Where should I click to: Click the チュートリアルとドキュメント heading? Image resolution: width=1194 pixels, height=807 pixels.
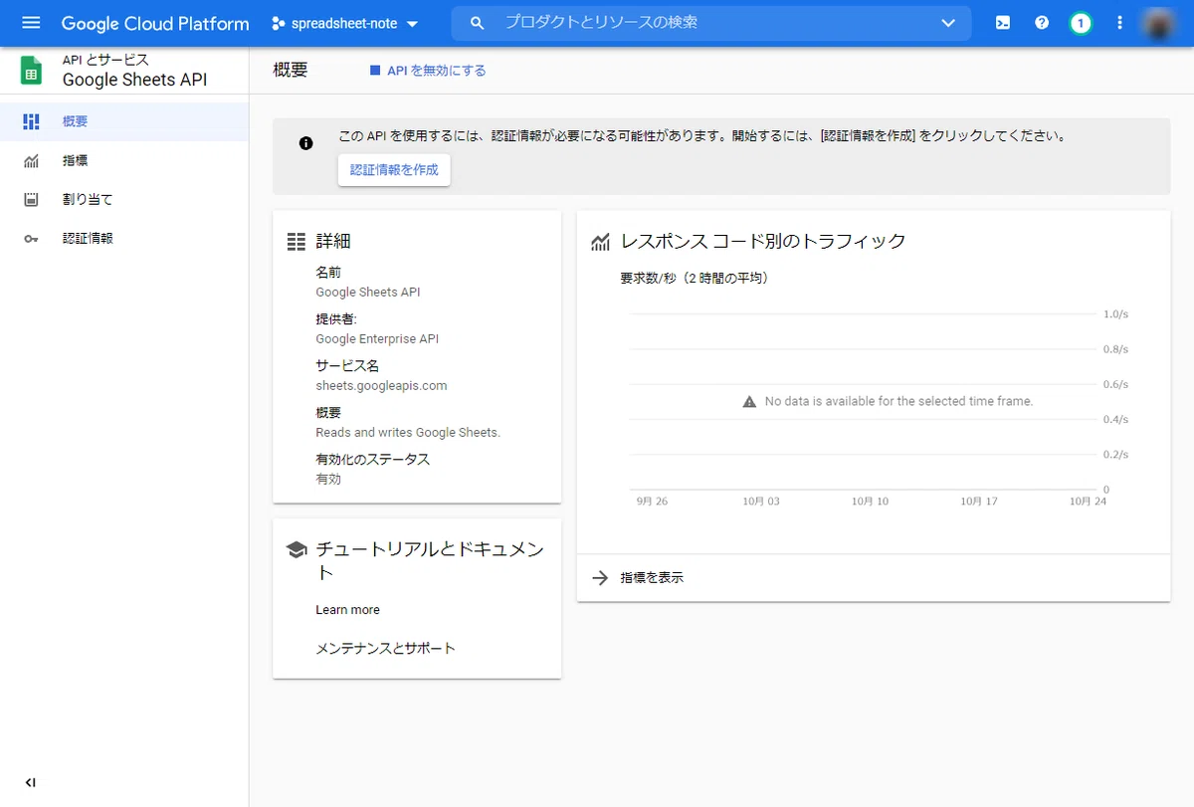(x=430, y=561)
